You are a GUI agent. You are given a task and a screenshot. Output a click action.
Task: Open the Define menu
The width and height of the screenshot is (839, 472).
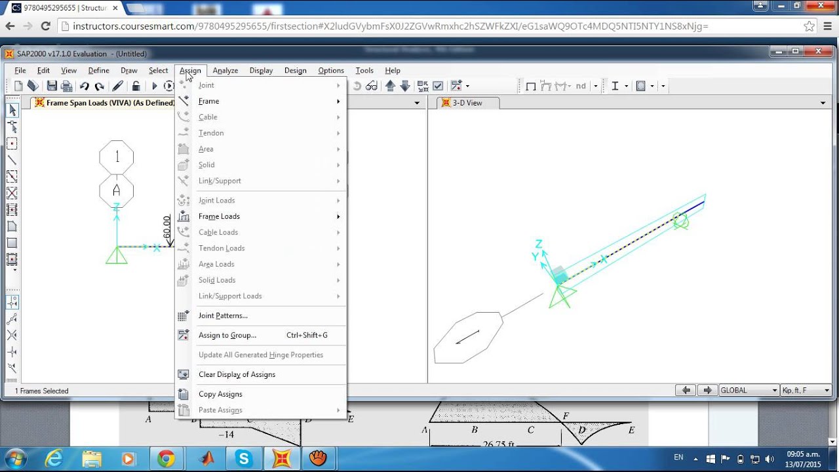98,70
